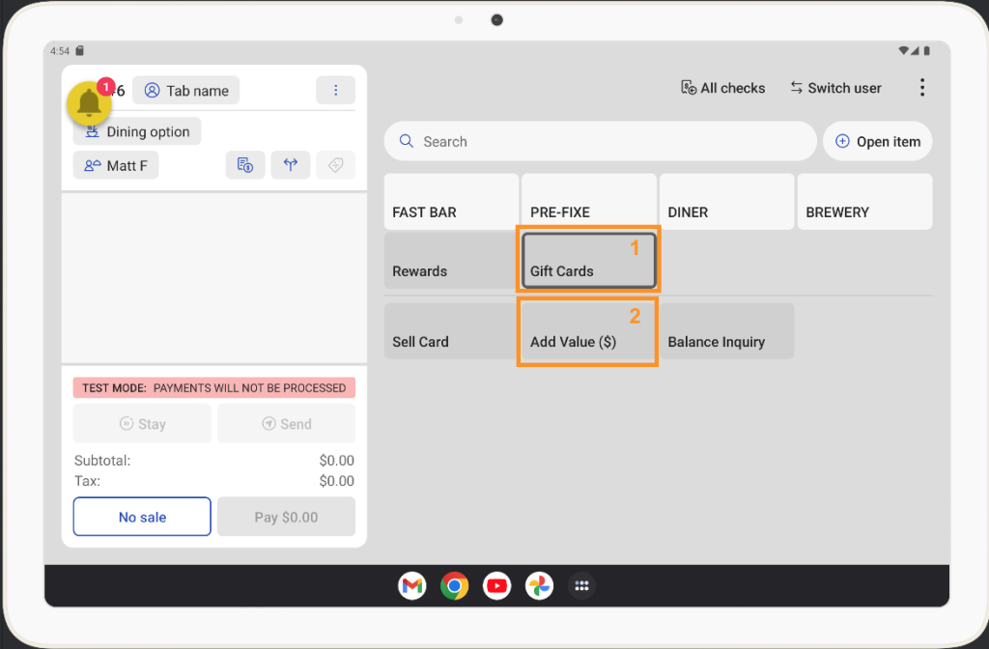Image resolution: width=989 pixels, height=649 pixels.
Task: Click the check details receipt icon
Action: (245, 165)
